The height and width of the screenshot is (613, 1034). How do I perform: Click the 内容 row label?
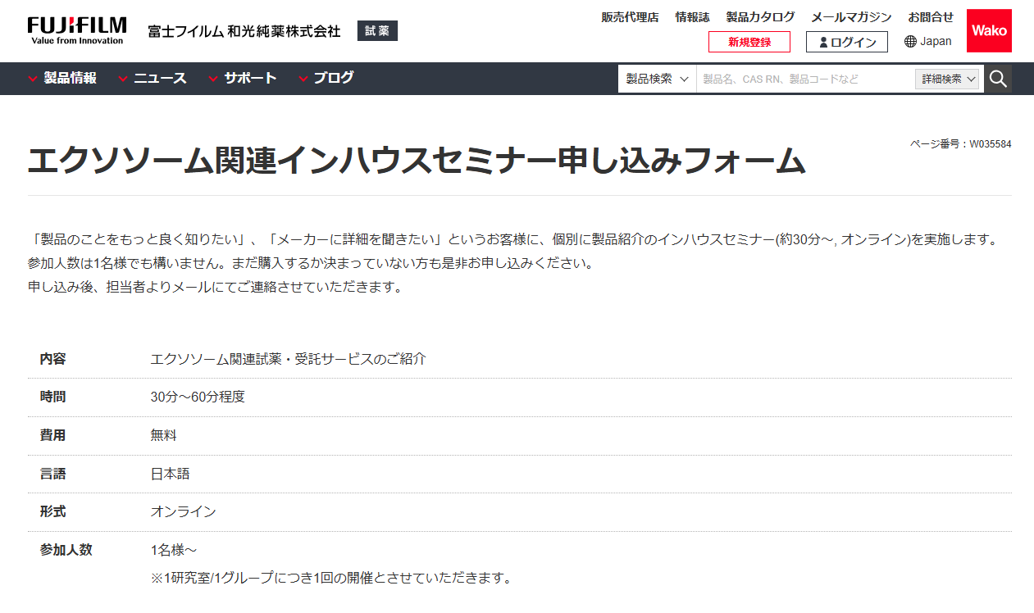tap(52, 359)
